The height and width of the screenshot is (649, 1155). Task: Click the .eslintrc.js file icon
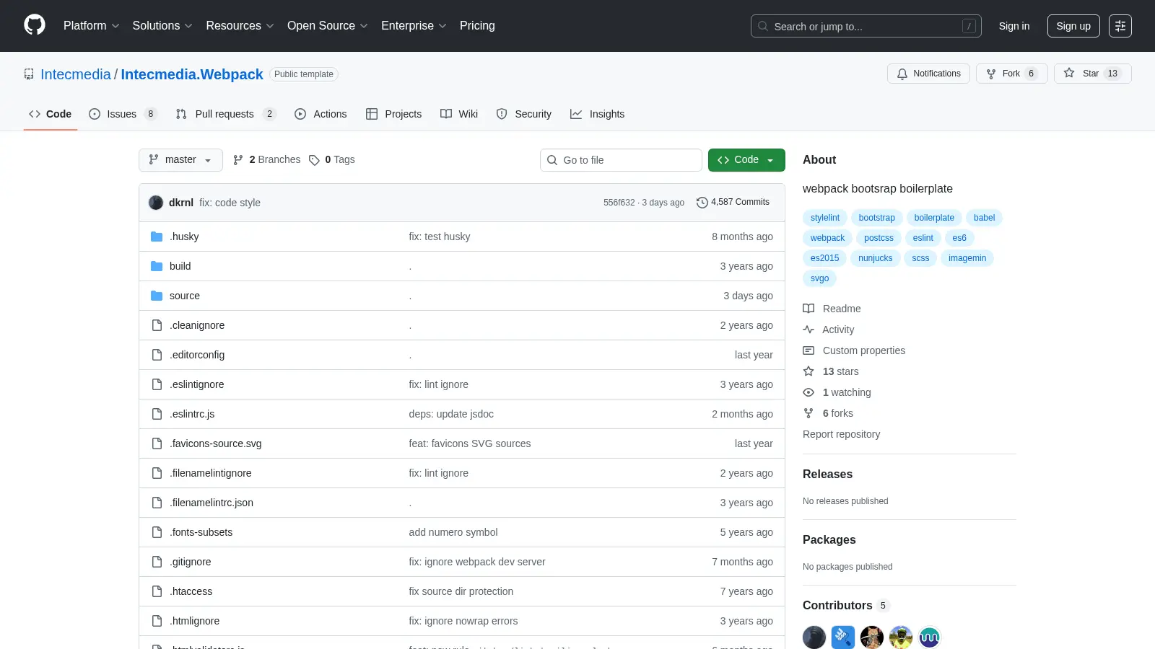click(x=157, y=414)
